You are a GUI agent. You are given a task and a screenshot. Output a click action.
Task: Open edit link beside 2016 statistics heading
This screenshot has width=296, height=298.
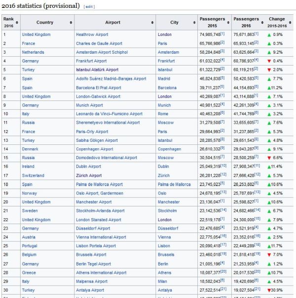(x=89, y=7)
